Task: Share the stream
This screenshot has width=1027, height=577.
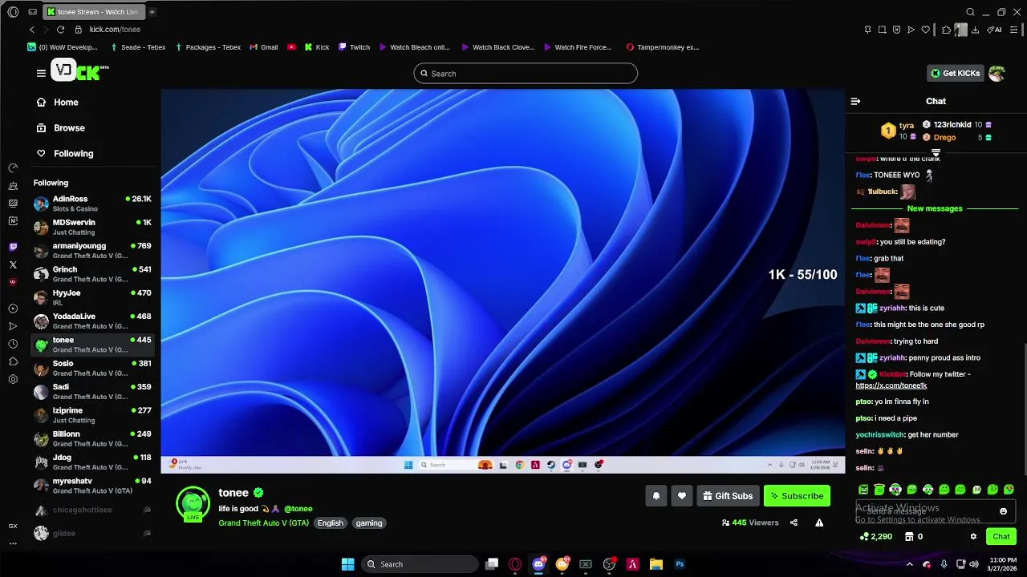Action: point(794,523)
